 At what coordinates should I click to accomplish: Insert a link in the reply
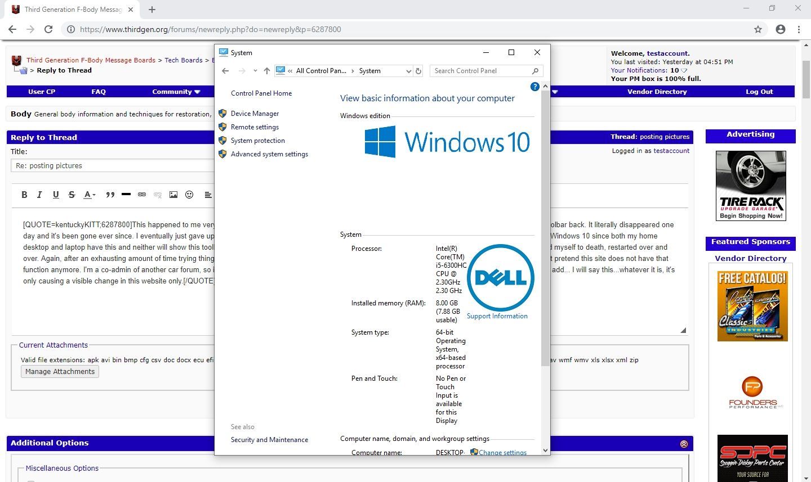[x=142, y=195]
